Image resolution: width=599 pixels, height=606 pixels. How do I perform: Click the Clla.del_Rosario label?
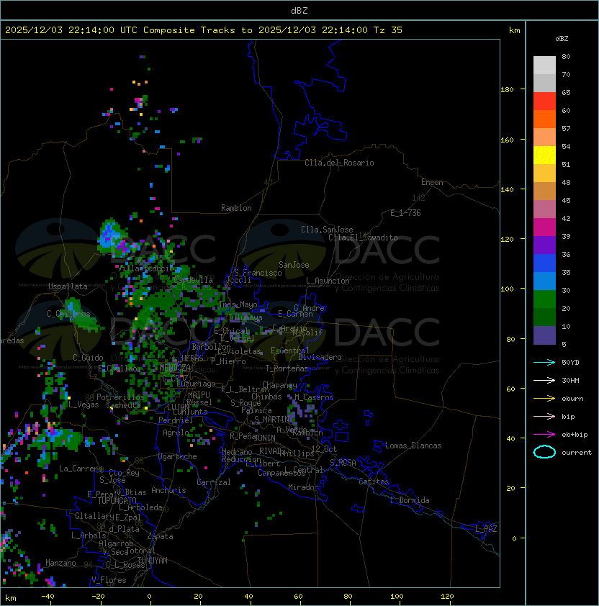pos(339,163)
